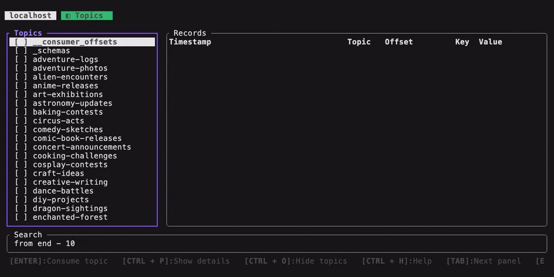Check the __consumer_offsets topic checkbox

(x=21, y=42)
